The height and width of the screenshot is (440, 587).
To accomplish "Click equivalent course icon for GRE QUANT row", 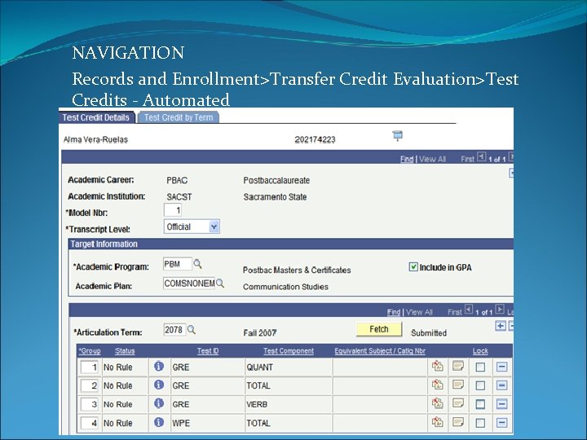I will coord(437,366).
